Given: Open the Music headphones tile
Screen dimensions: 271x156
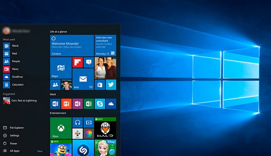Looking at the screenshot, I should coord(78,122).
